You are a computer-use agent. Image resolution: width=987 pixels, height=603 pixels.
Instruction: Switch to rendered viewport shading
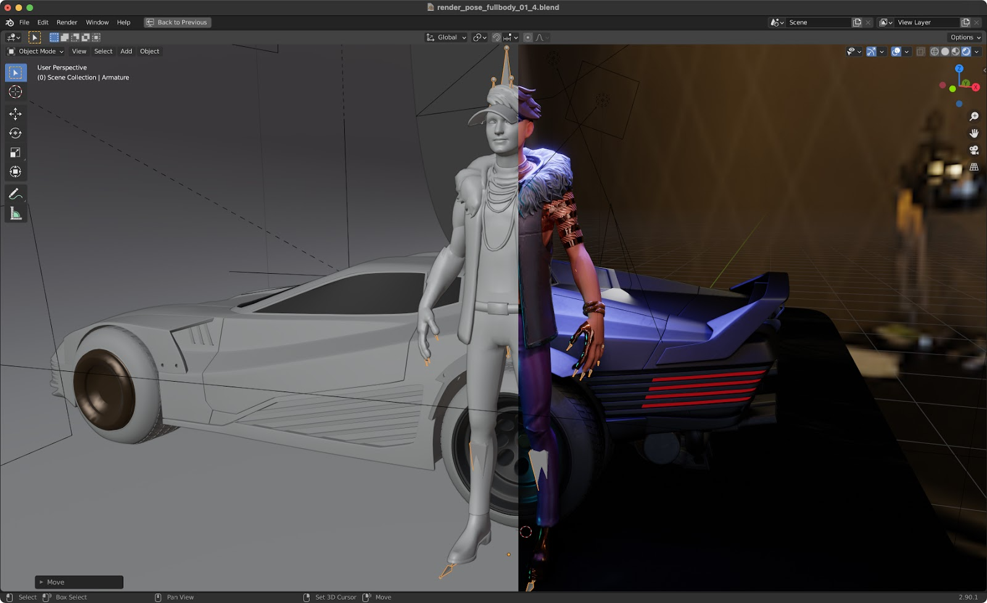[966, 52]
